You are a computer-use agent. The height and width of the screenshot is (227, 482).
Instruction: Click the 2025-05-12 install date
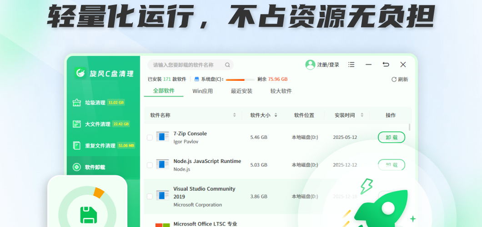point(345,137)
